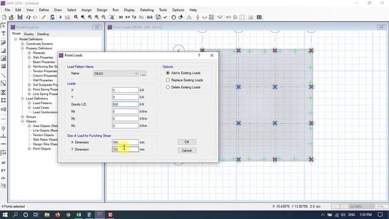Click the Mx moment input field
Image resolution: width=389 pixels, height=219 pixels.
point(125,111)
